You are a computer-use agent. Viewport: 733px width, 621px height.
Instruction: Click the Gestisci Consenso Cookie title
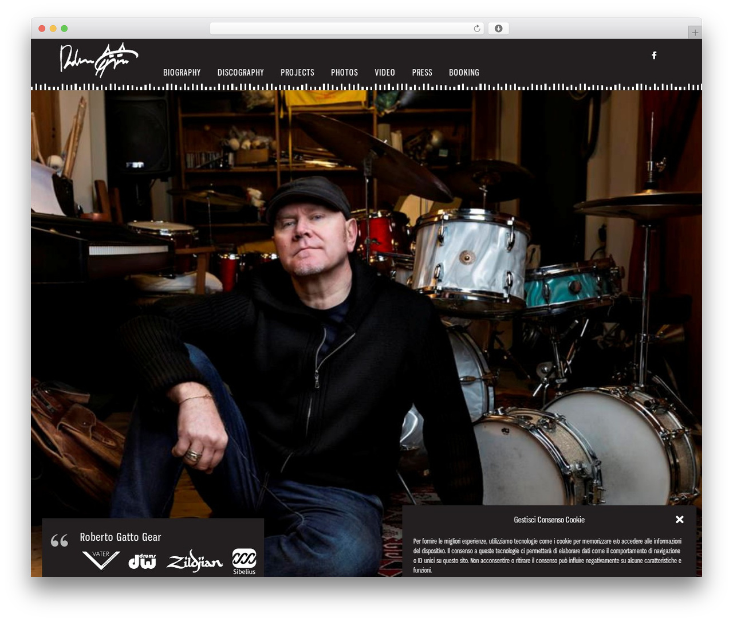549,520
